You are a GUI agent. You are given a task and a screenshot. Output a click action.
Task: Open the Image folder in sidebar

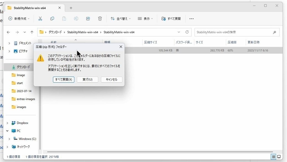18,75
